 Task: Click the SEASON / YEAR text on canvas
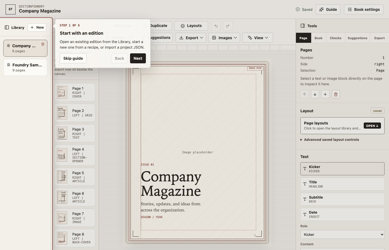(x=152, y=217)
